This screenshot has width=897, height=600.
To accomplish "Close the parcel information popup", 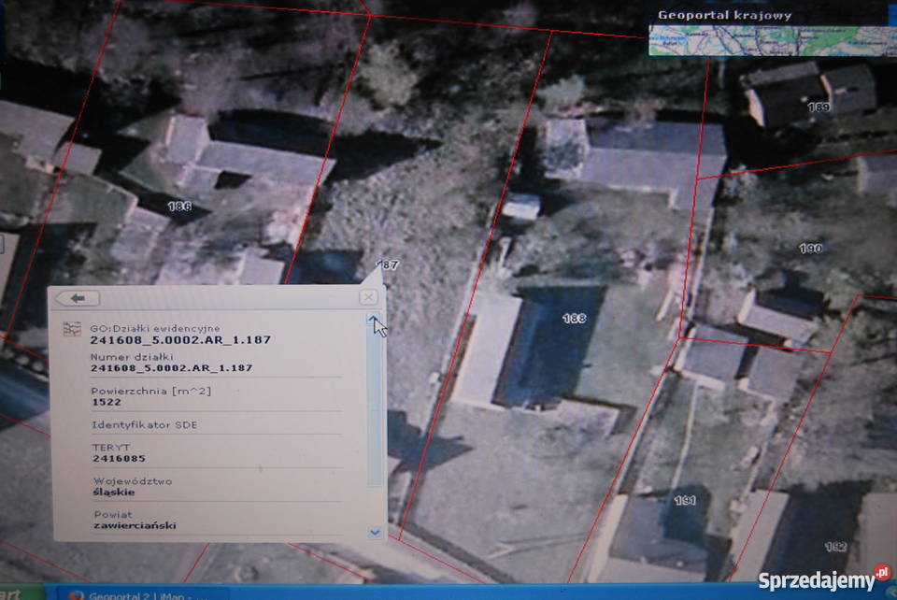I will pyautogui.click(x=369, y=297).
